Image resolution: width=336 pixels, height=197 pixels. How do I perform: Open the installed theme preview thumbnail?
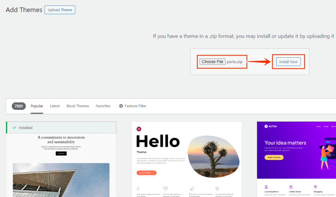(61, 165)
